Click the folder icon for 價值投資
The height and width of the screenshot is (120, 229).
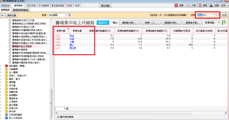pyautogui.click(x=6, y=99)
